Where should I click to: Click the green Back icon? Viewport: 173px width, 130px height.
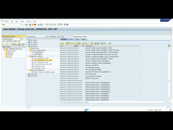(x=30, y=25)
